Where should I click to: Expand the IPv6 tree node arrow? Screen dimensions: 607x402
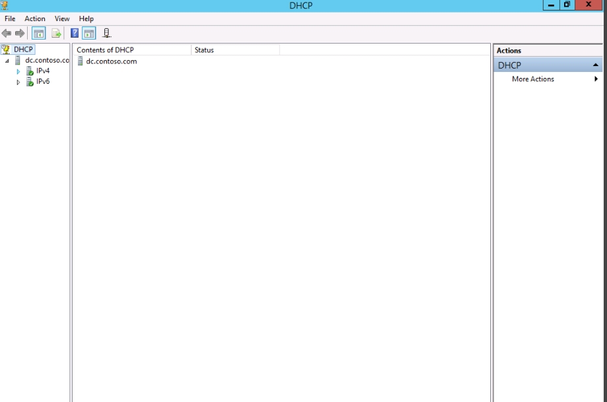pos(18,83)
